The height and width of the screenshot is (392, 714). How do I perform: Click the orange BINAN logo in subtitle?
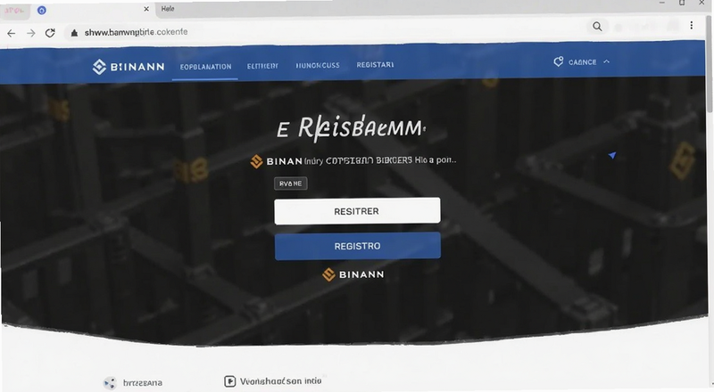(x=277, y=161)
